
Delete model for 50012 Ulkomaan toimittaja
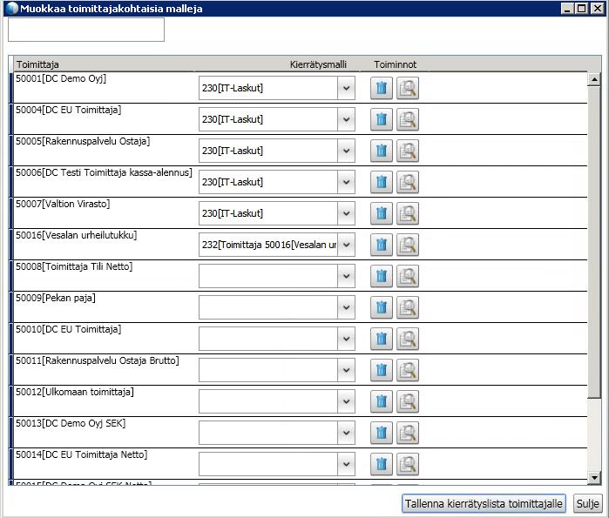point(382,401)
